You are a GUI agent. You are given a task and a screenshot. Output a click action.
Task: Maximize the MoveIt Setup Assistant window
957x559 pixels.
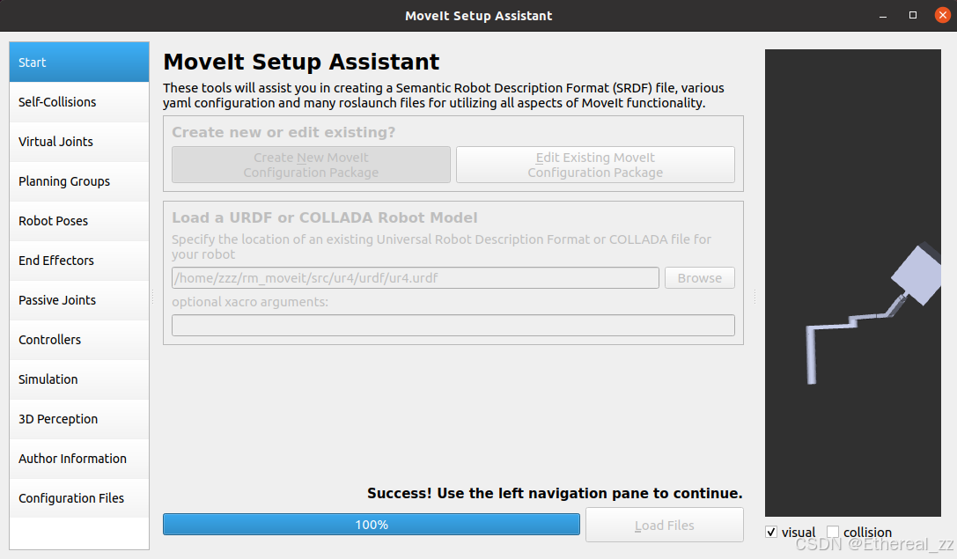913,15
